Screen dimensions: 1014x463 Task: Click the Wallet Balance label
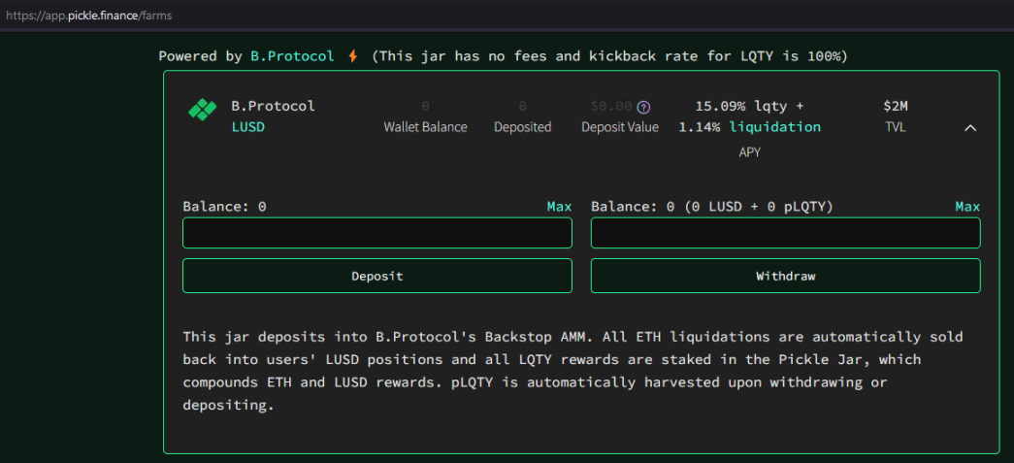426,127
